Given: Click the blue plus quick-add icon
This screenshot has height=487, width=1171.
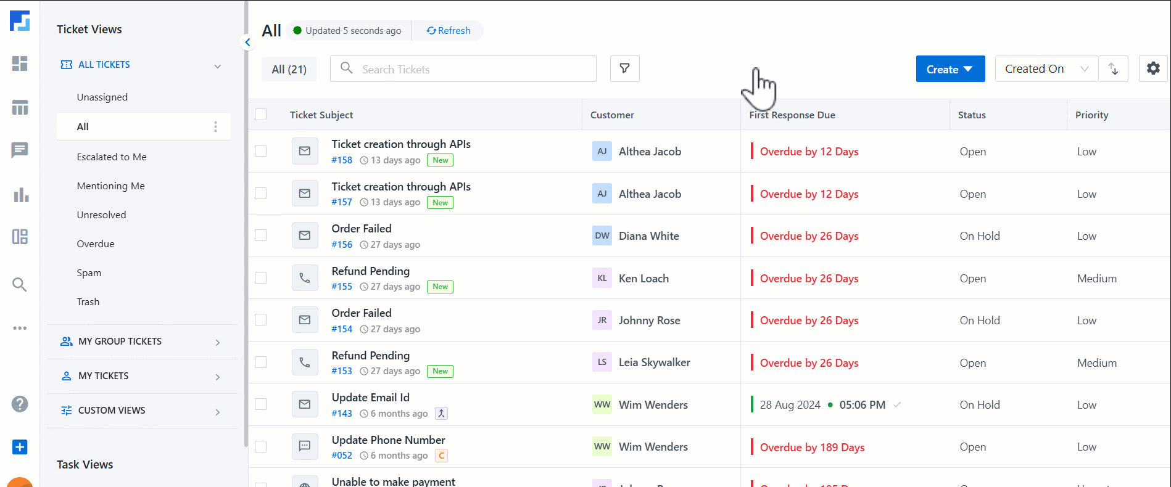Looking at the screenshot, I should (20, 447).
